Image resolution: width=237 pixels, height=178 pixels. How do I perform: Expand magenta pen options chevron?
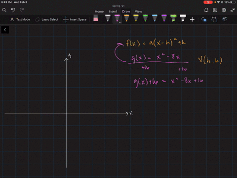click(120, 23)
